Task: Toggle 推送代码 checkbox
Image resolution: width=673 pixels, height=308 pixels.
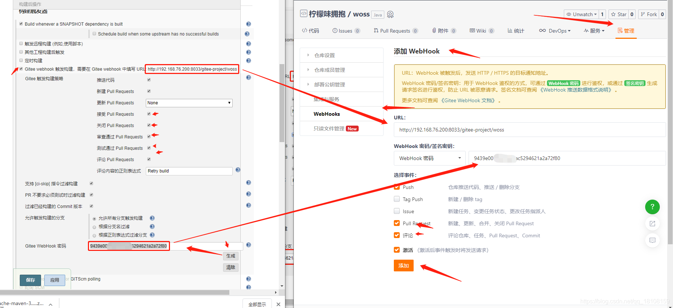Action: 149,80
